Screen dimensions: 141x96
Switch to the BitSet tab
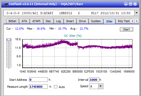click(x=13, y=21)
